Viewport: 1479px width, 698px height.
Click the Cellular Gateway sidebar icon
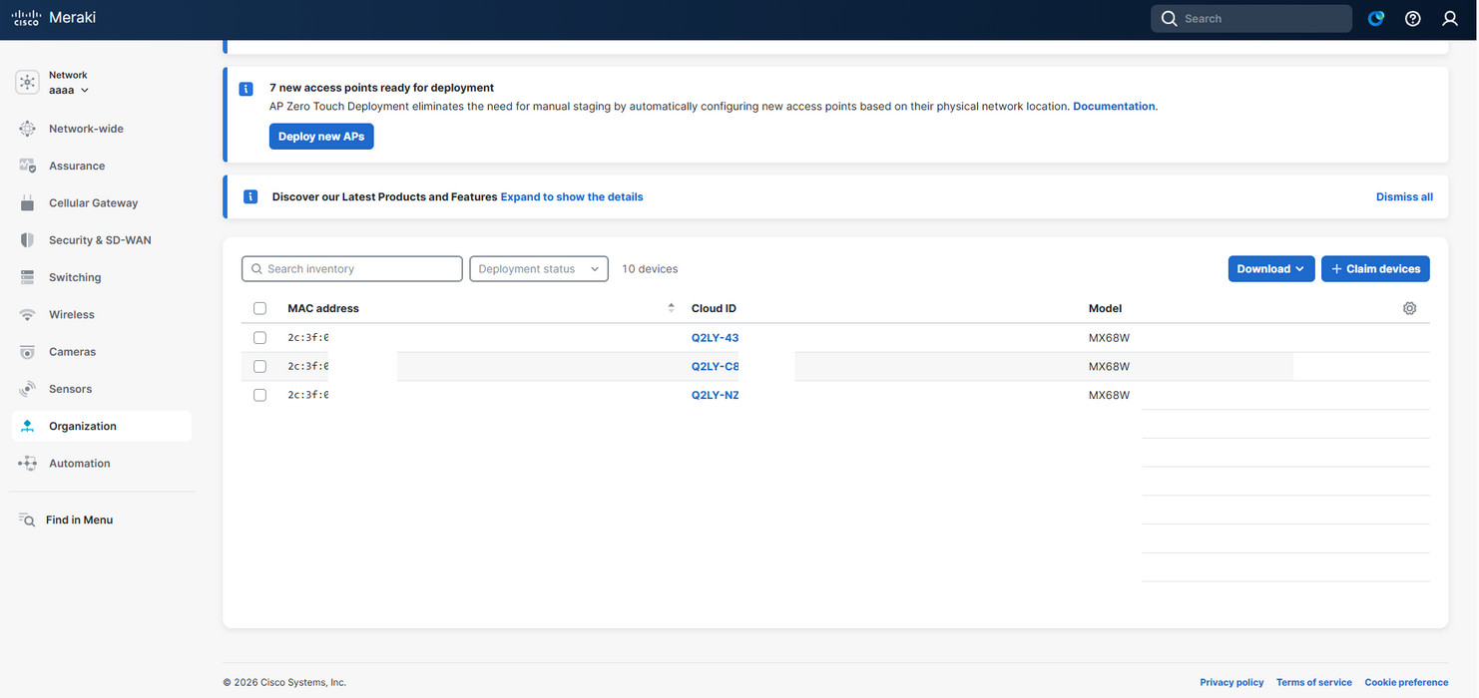(x=28, y=203)
